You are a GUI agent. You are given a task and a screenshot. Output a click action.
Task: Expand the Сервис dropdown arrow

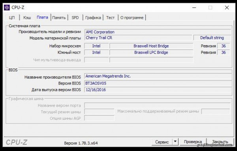tap(175, 142)
